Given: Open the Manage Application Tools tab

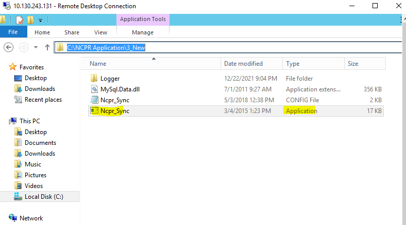Looking at the screenshot, I should 143,32.
